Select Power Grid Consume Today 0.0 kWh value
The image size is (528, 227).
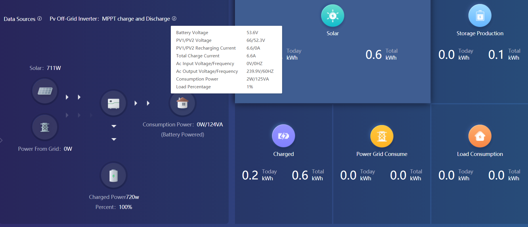click(358, 175)
